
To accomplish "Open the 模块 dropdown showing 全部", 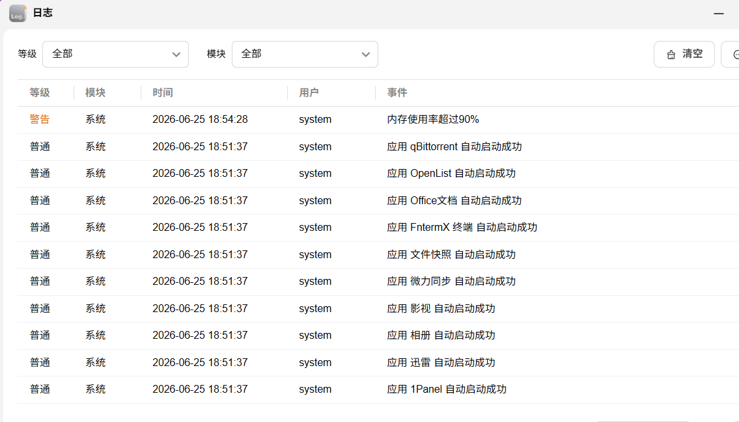I will pyautogui.click(x=305, y=54).
